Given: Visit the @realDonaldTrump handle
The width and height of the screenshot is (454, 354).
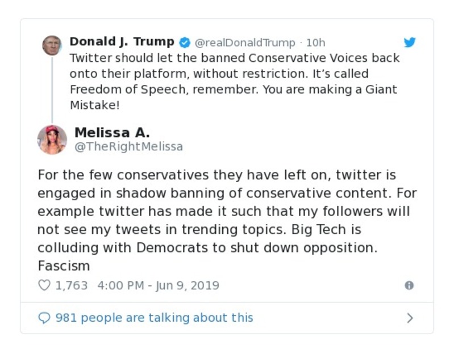Looking at the screenshot, I should (245, 43).
